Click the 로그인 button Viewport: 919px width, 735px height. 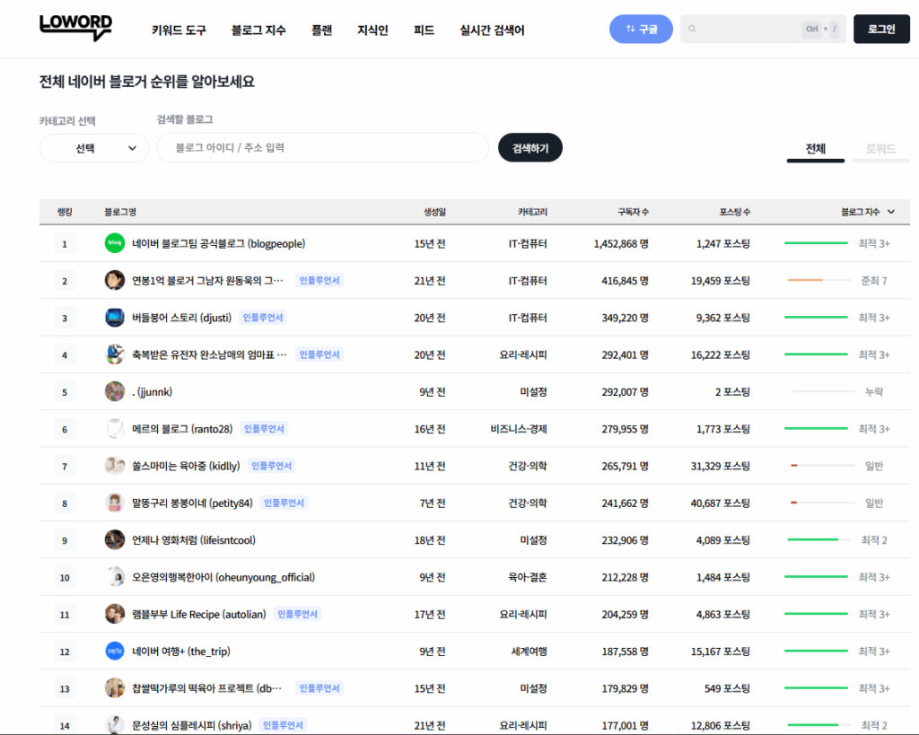click(x=880, y=28)
